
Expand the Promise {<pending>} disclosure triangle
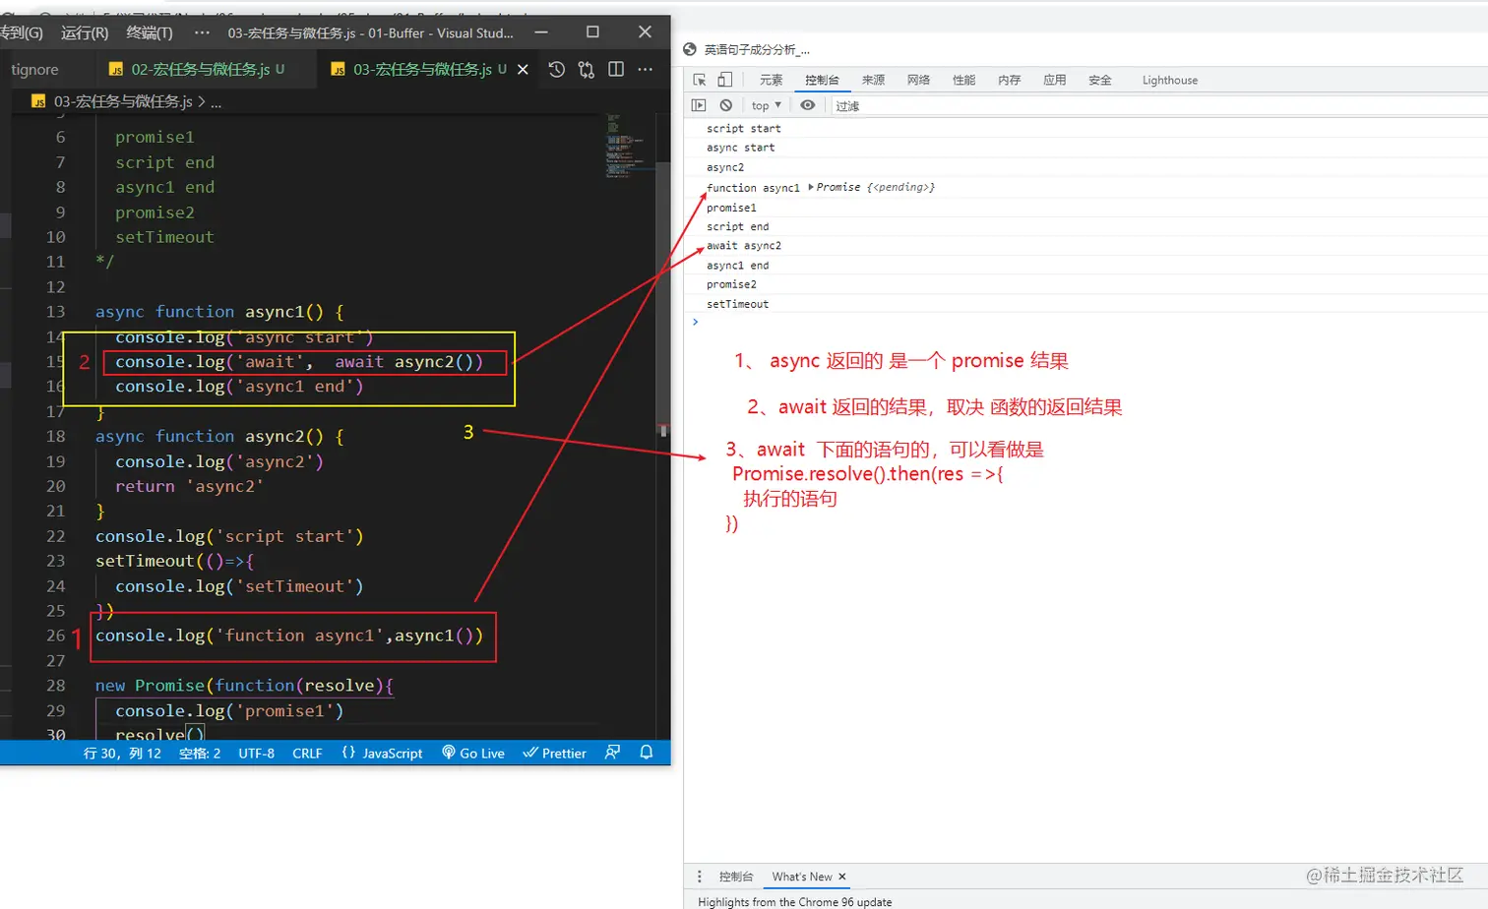coord(814,187)
